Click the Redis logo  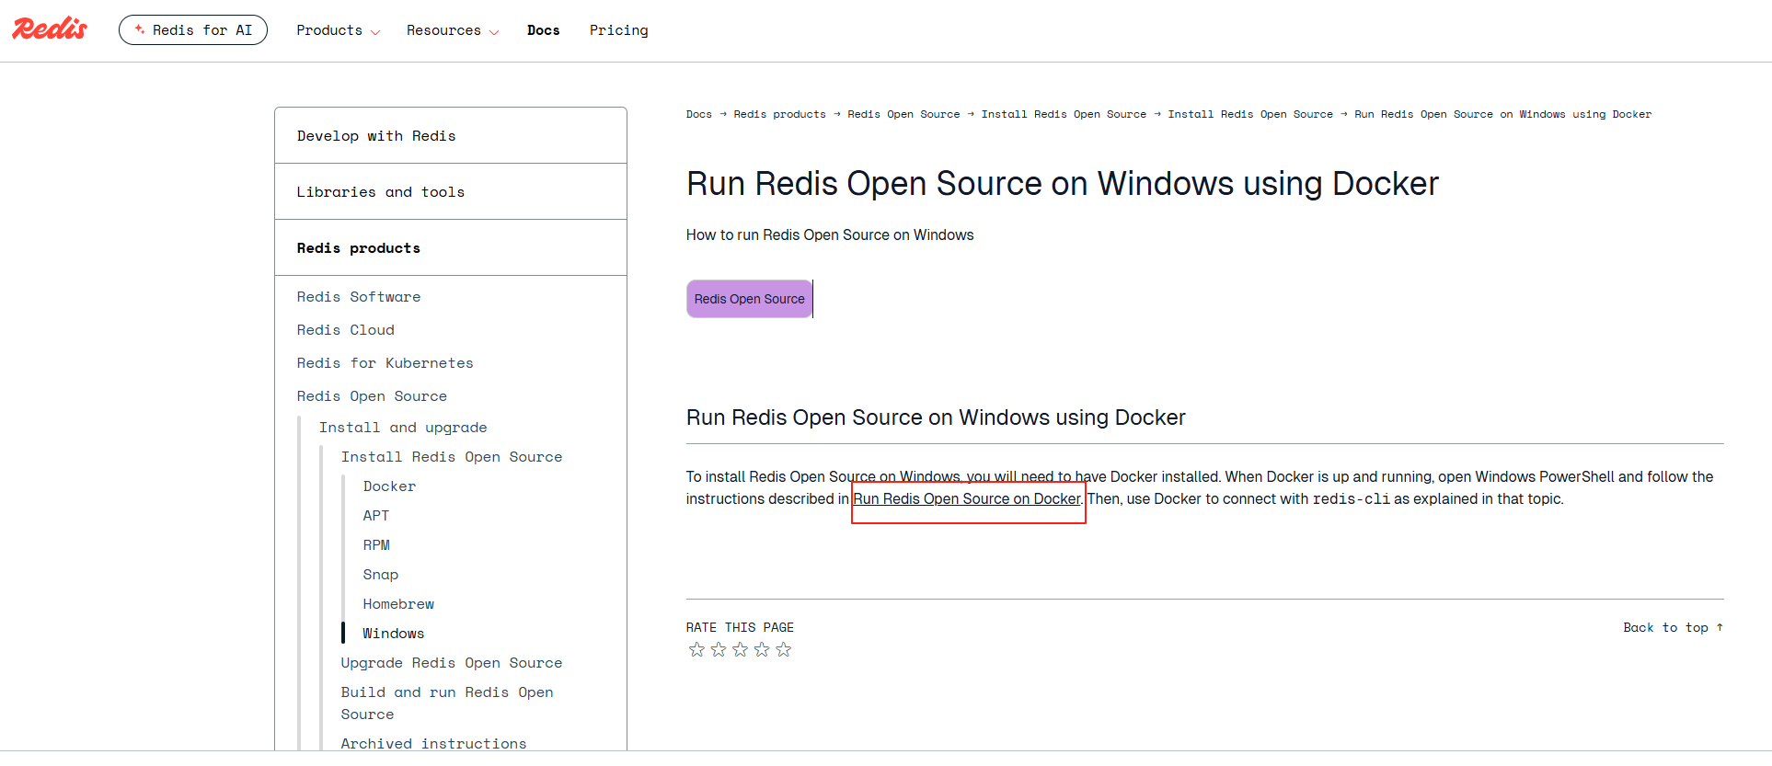click(x=50, y=29)
